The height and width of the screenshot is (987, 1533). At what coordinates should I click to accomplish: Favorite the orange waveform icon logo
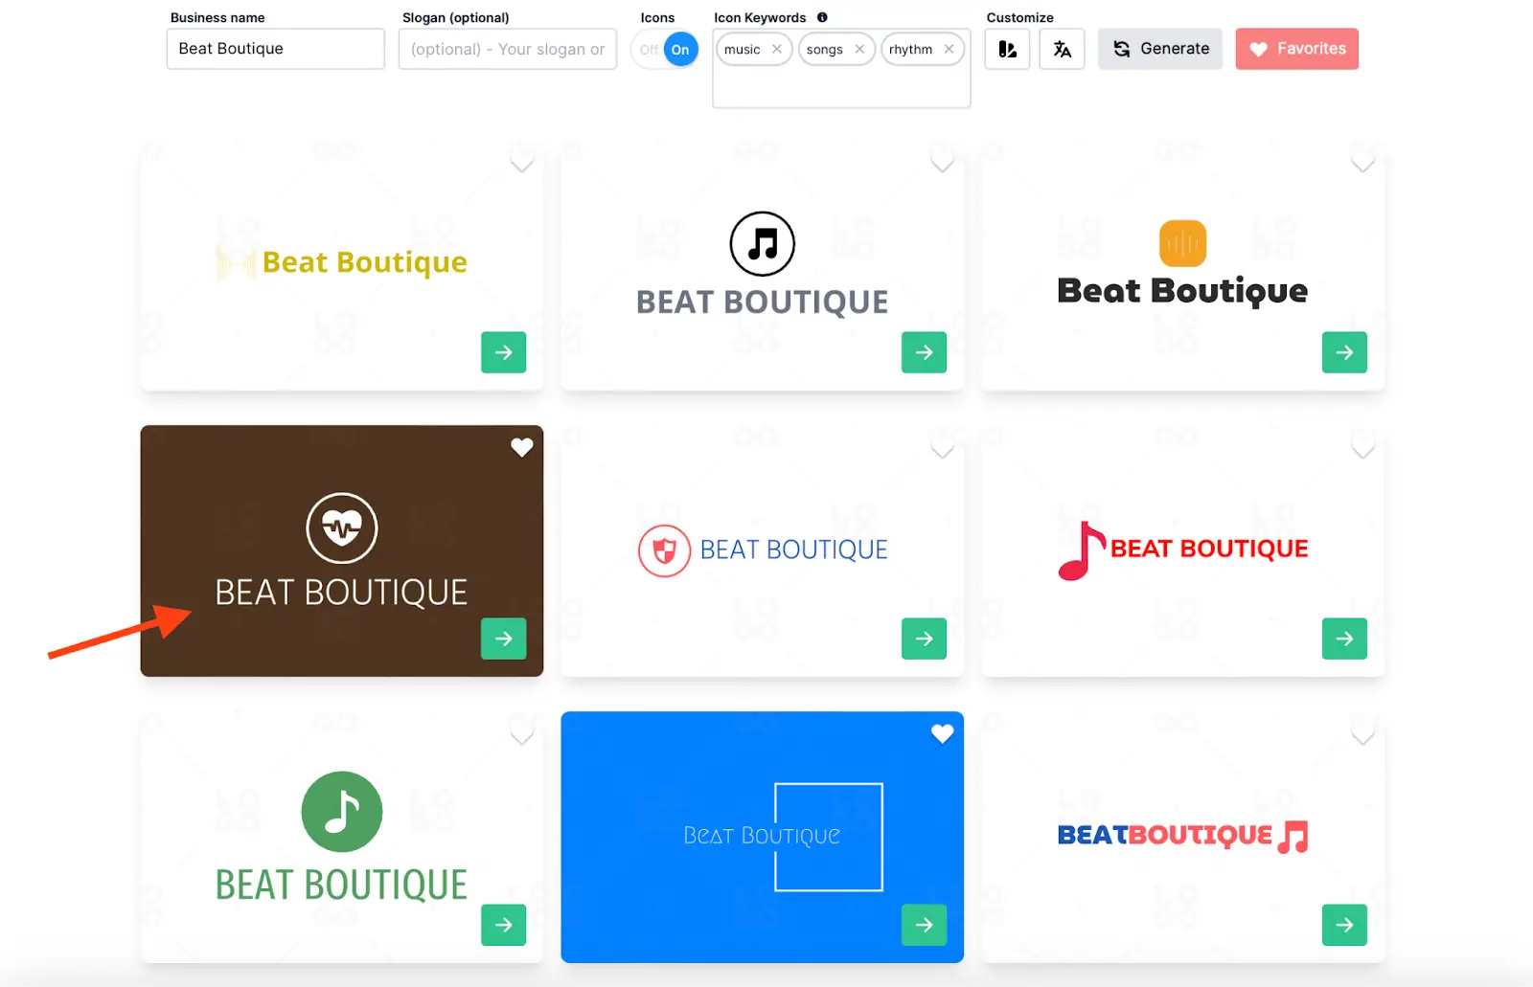[x=1363, y=162]
